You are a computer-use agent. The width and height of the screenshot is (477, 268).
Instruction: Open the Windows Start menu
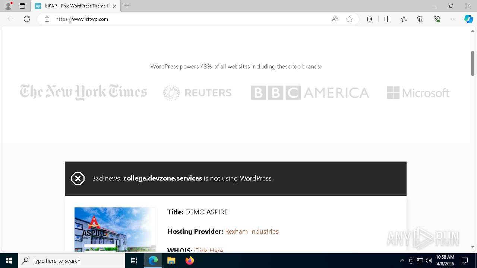[x=9, y=261]
